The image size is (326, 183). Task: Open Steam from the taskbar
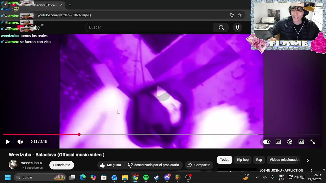(156, 177)
